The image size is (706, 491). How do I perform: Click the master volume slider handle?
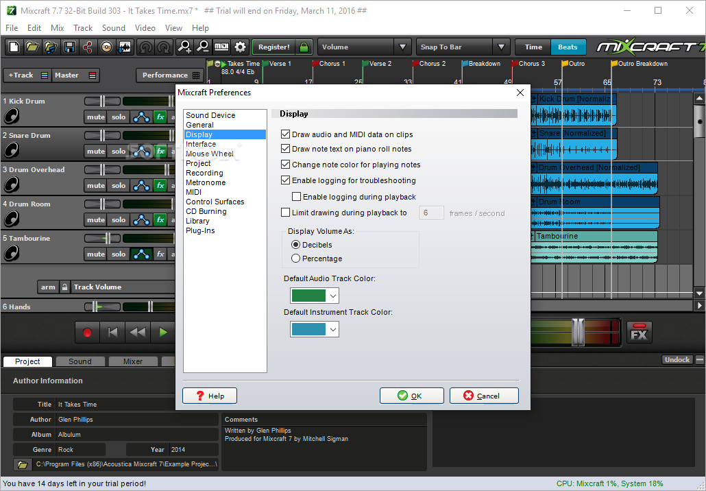[578, 333]
